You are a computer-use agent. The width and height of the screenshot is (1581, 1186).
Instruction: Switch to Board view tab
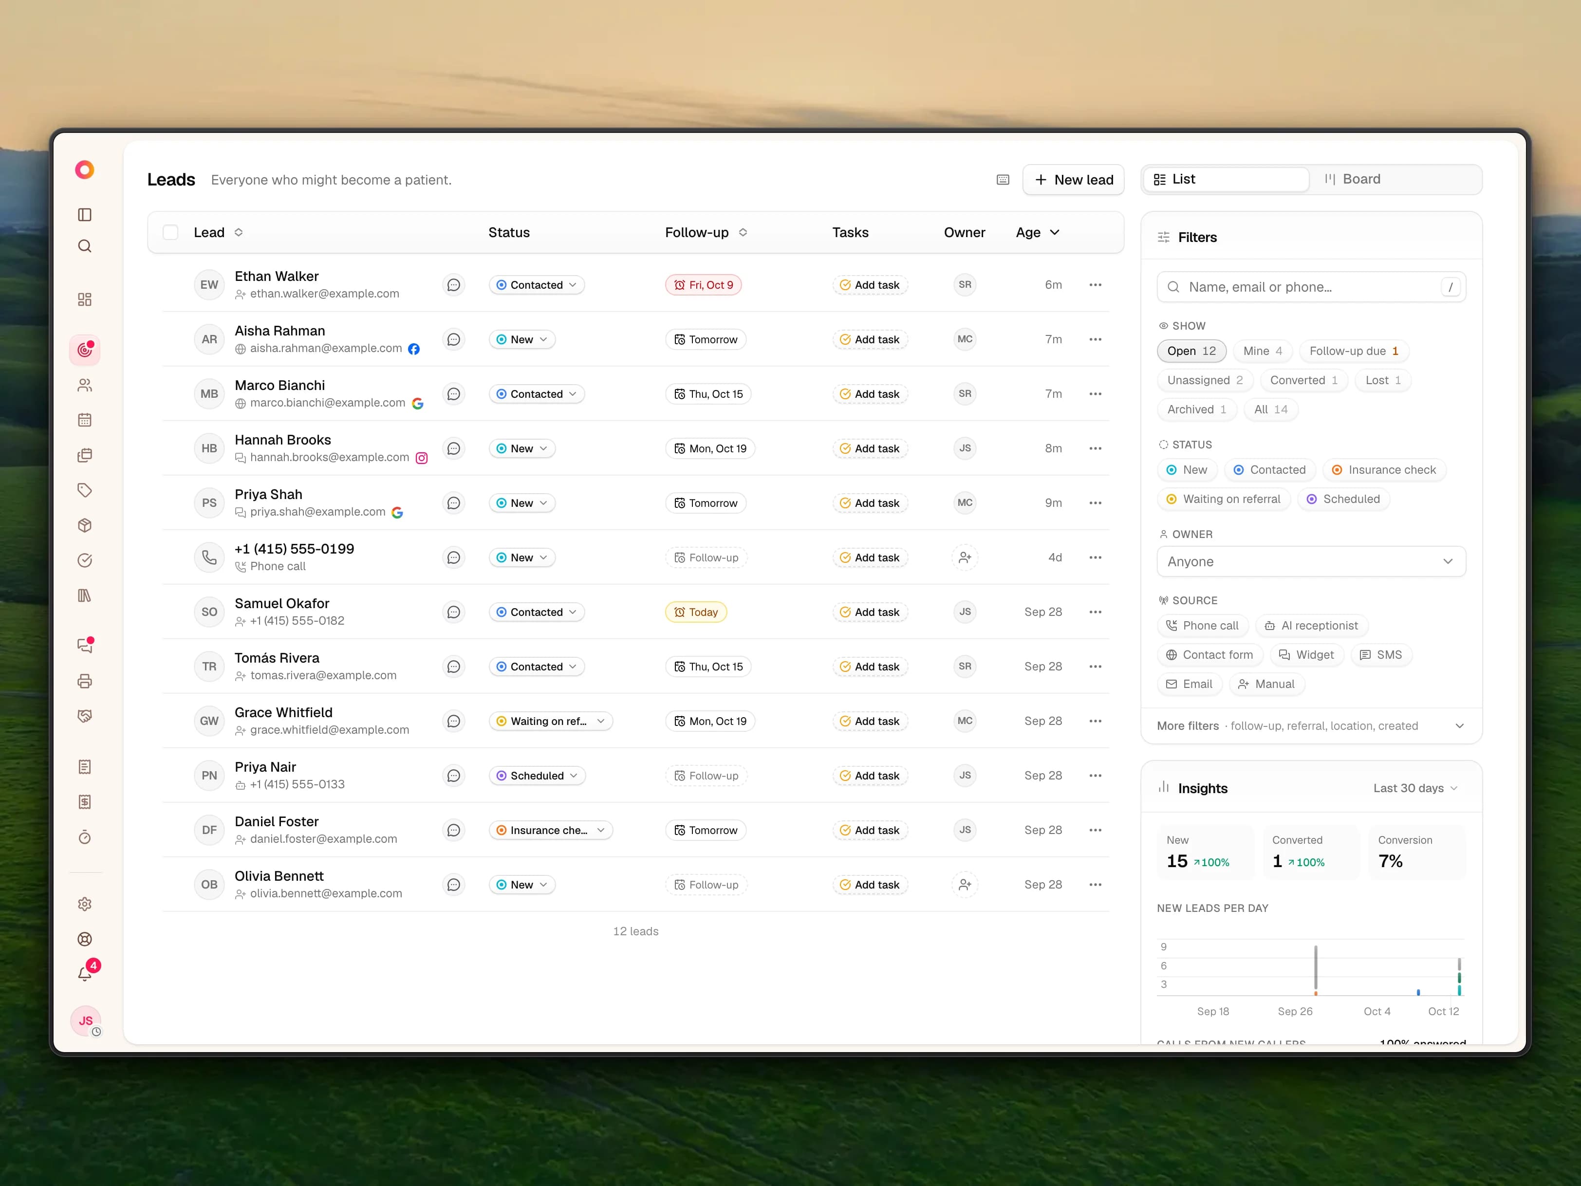point(1395,179)
